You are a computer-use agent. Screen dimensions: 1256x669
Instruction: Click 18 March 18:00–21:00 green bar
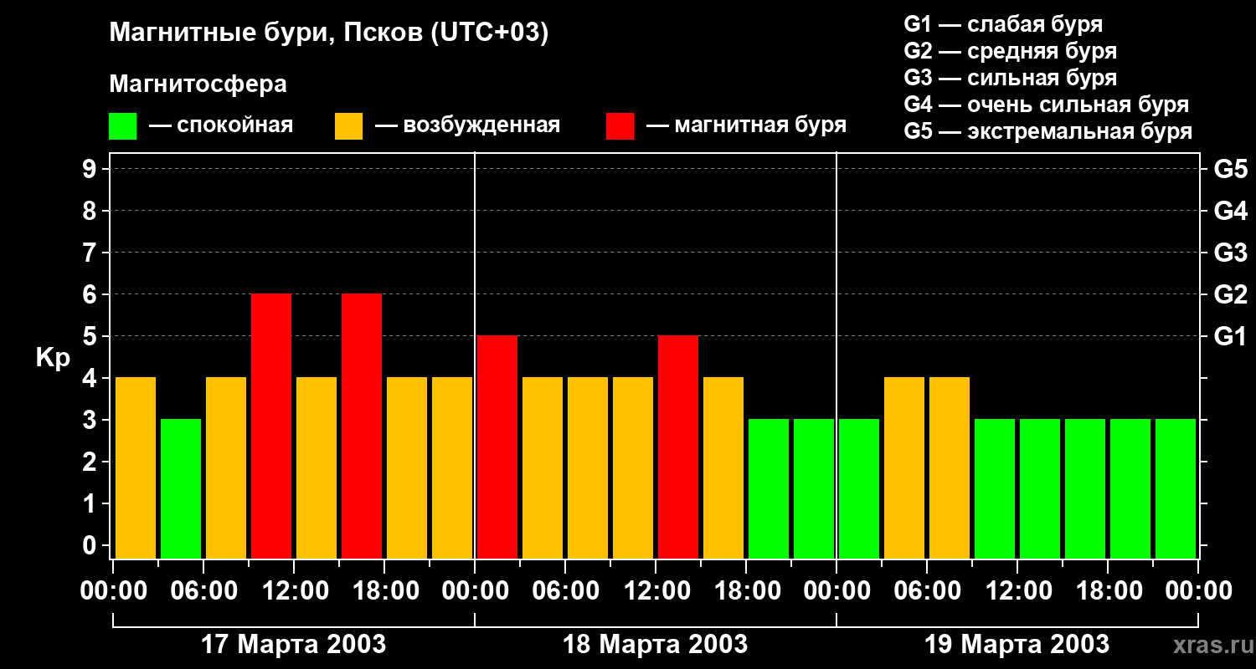pos(769,489)
